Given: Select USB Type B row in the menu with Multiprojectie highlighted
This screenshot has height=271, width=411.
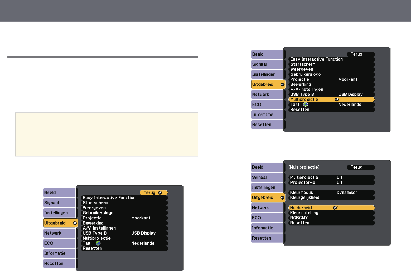Looking at the screenshot, I should 332,94.
